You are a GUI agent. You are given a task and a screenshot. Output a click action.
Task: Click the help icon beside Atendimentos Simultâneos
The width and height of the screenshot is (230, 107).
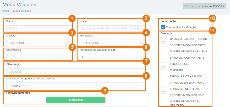pyautogui.click(x=114, y=50)
